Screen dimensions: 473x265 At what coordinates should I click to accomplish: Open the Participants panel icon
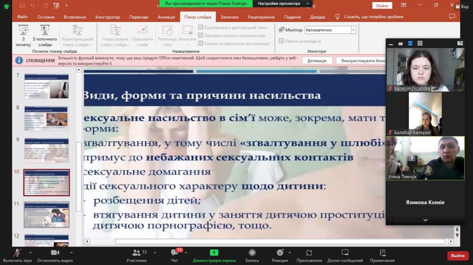pos(136,253)
